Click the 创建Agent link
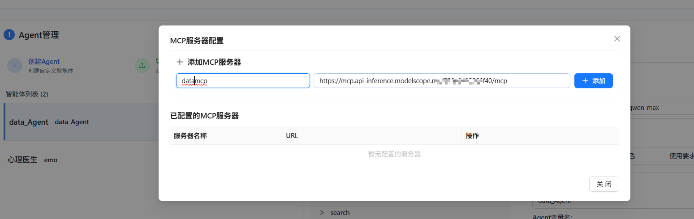Screen dimensions: 694x219 coord(44,62)
